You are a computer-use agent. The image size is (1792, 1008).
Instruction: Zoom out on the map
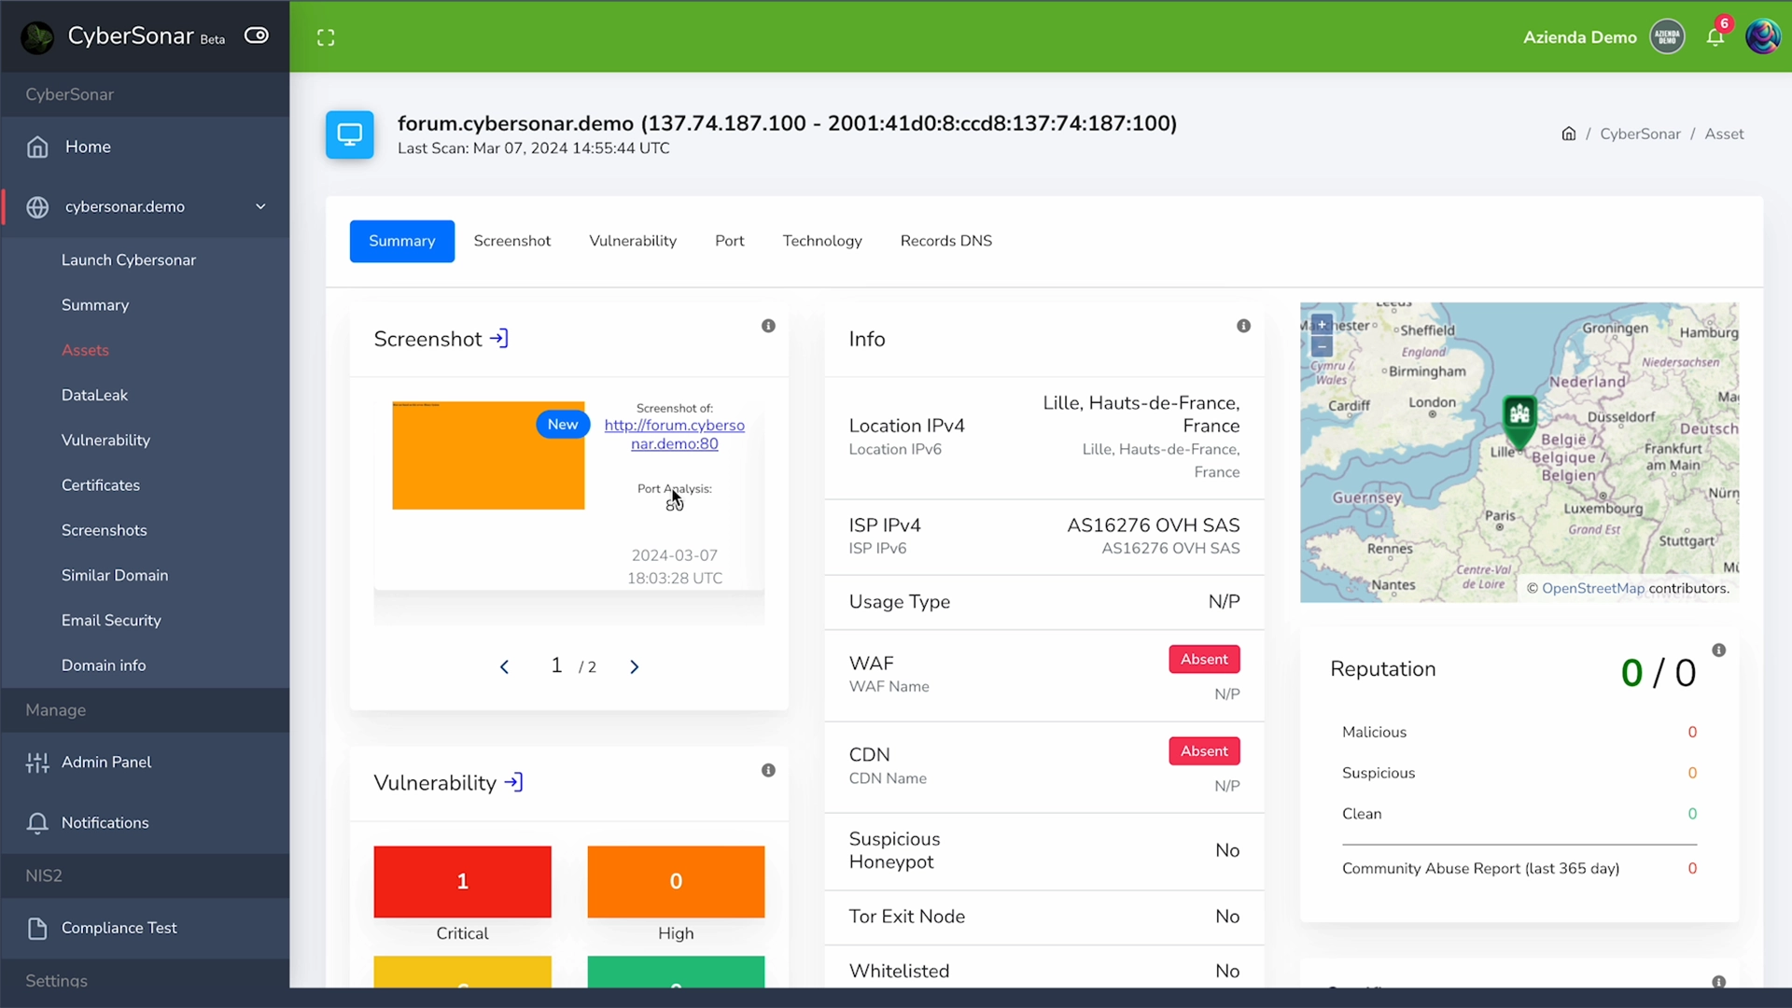point(1322,347)
